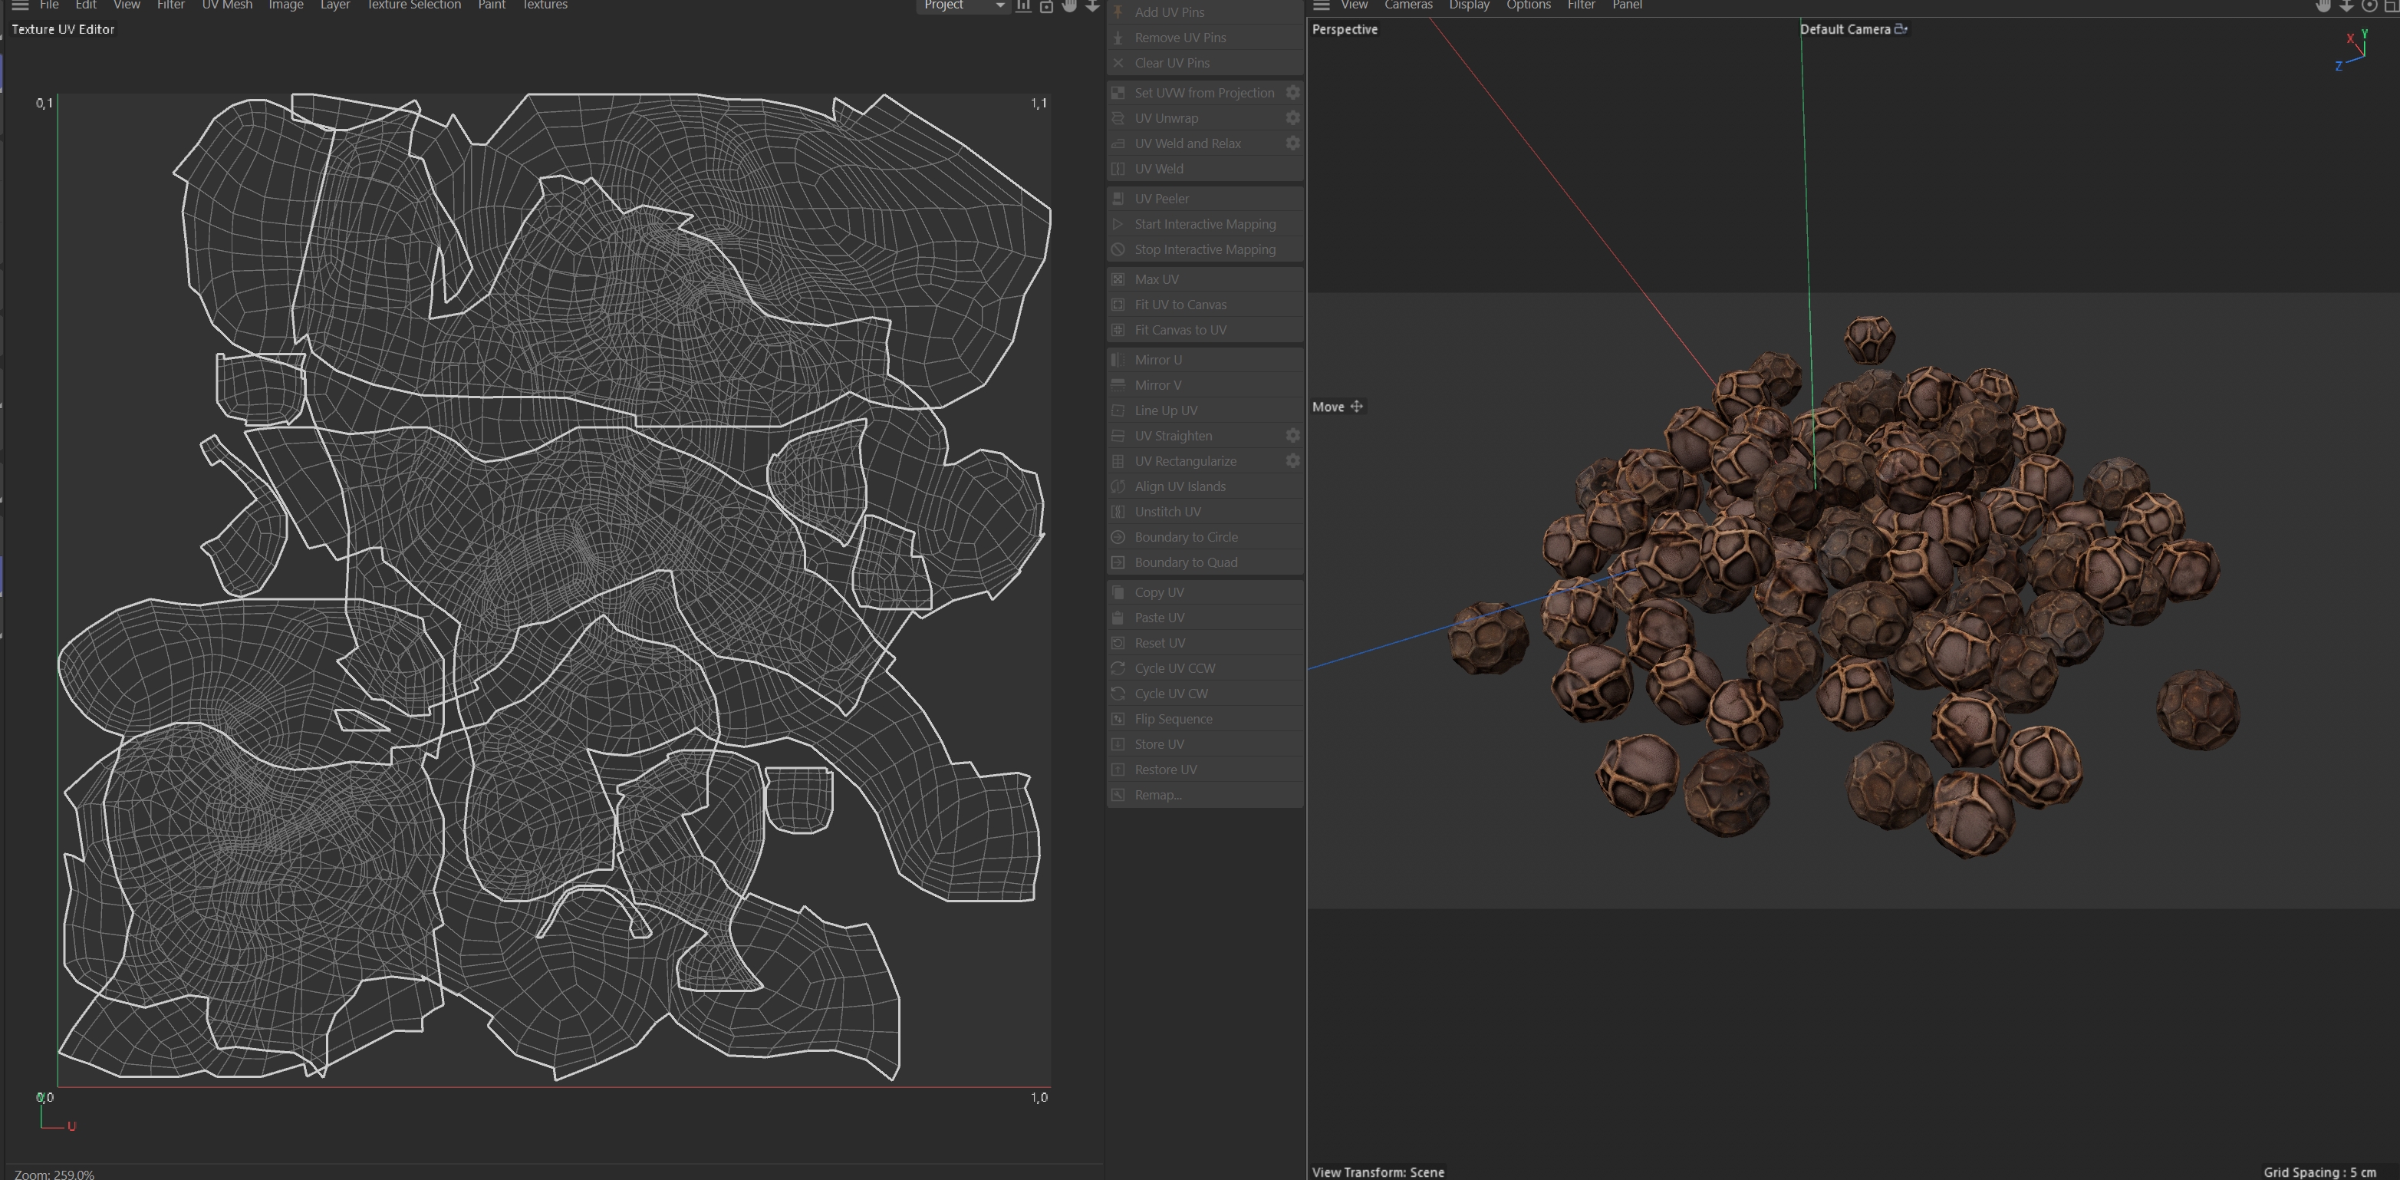The height and width of the screenshot is (1180, 2400).
Task: Click Set UVW from Projection settings gear
Action: (x=1292, y=92)
